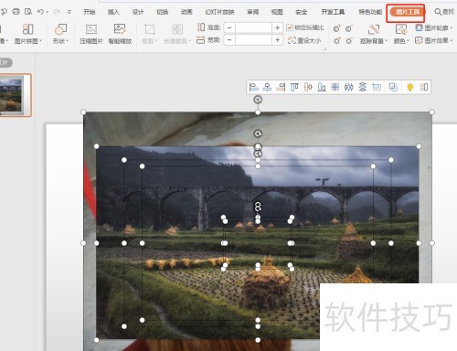457x351 pixels.
Task: Customize quick access toolbar dropdown
Action: 69,12
